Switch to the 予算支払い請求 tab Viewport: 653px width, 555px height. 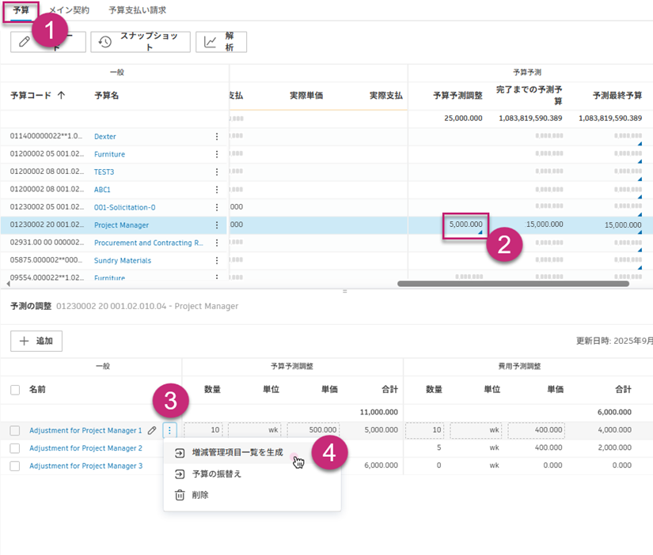138,10
